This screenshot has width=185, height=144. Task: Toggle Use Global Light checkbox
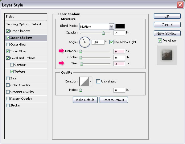pyautogui.click(x=111, y=42)
